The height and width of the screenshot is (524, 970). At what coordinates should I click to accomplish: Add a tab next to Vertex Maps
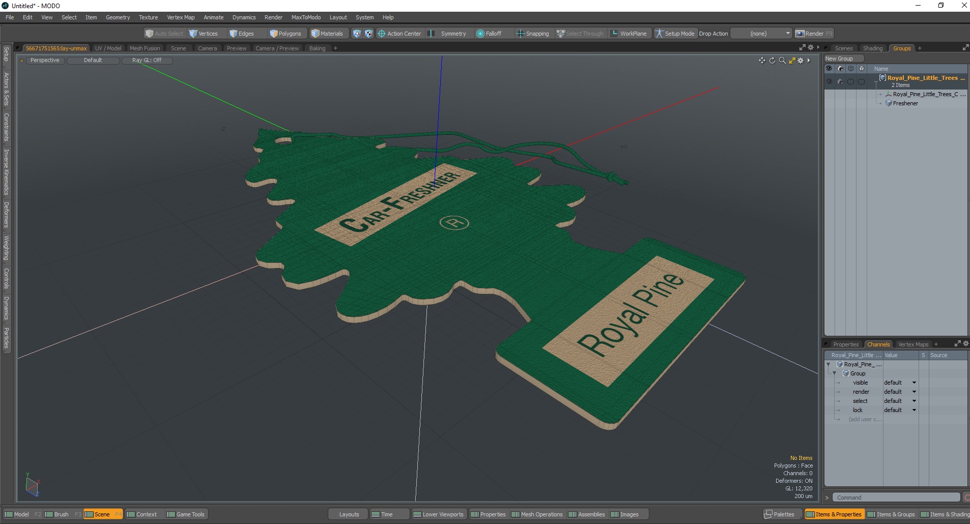point(936,344)
